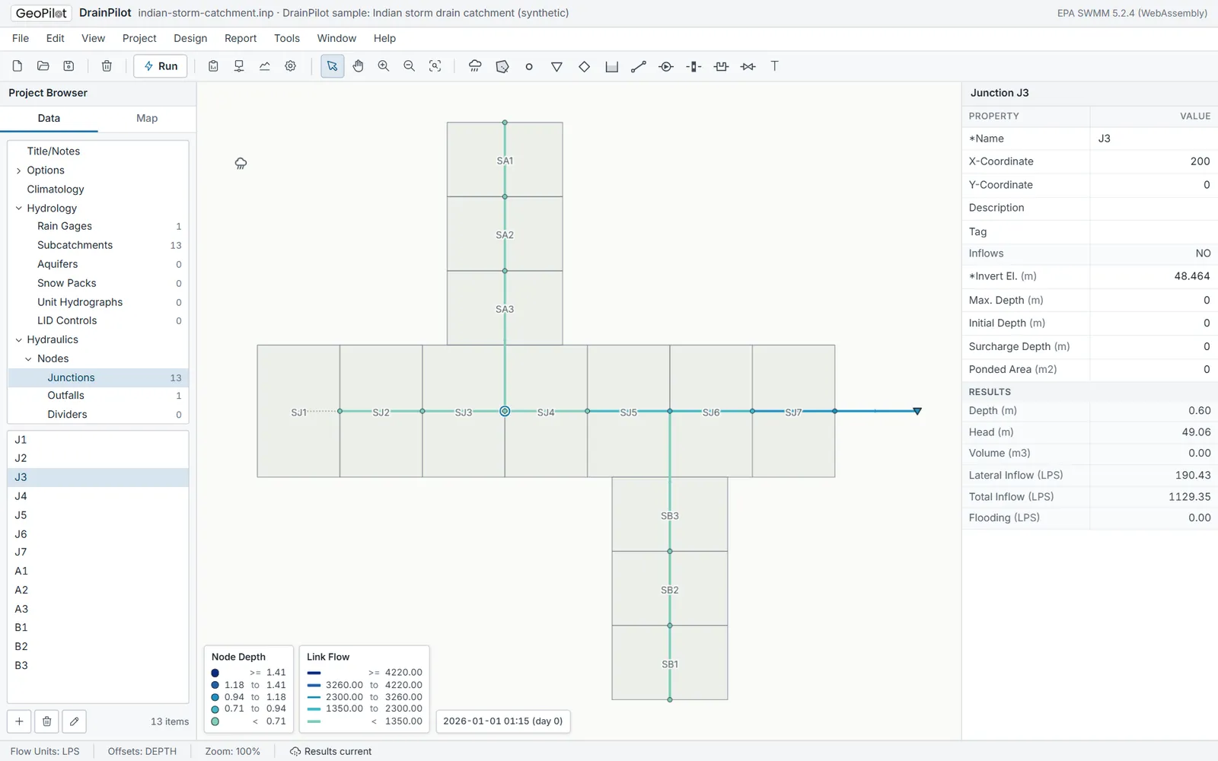Expand the Options tree node
Image resolution: width=1218 pixels, height=761 pixels.
[18, 170]
